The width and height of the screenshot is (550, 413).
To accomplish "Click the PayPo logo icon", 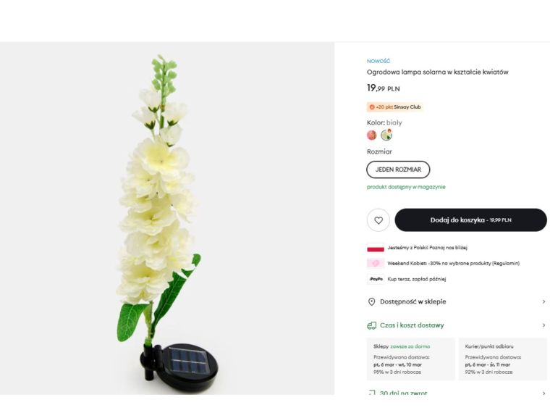I will tap(376, 278).
